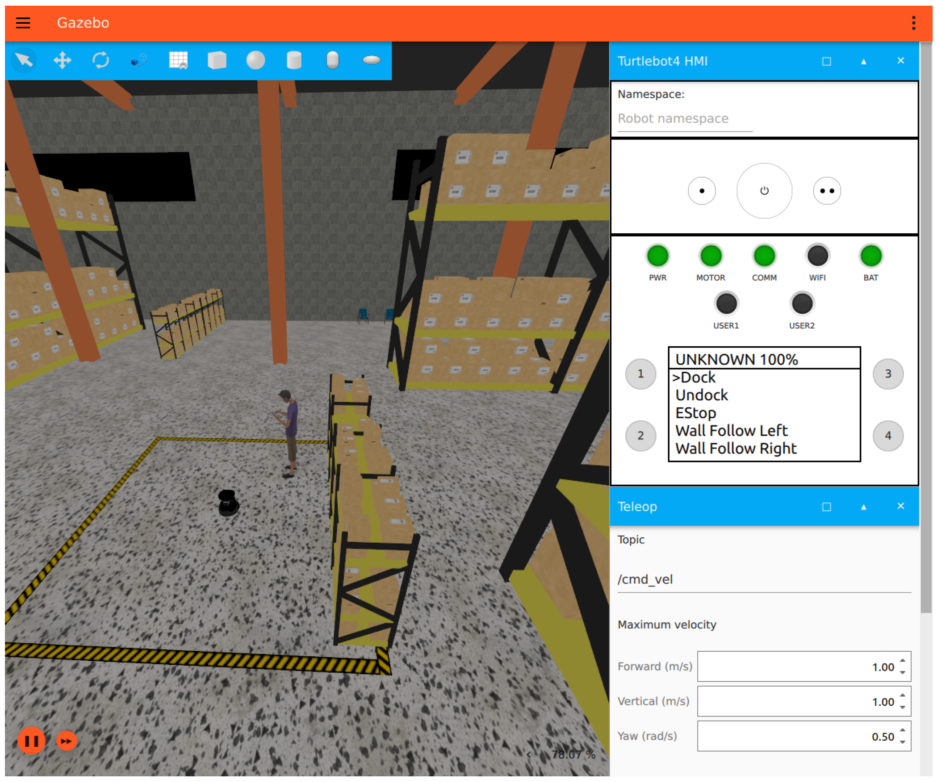Increase Forward max velocity with up arrow

[x=902, y=660]
